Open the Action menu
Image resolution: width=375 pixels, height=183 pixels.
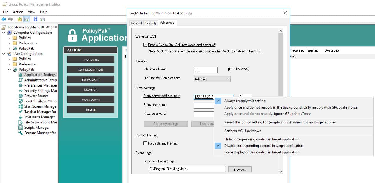point(18,12)
